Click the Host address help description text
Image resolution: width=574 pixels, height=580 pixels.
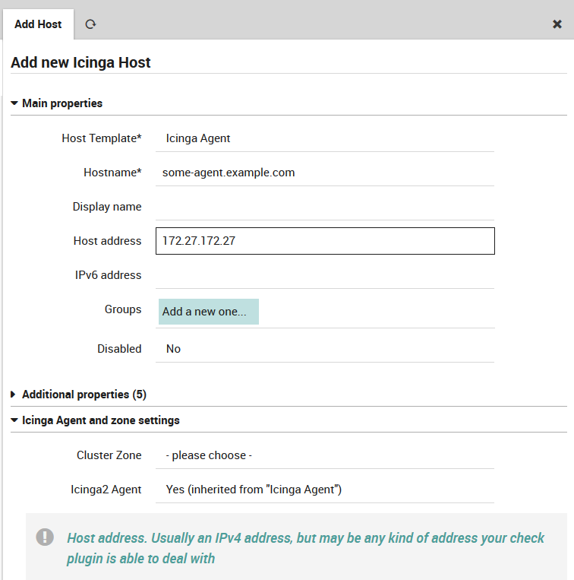pyautogui.click(x=305, y=548)
